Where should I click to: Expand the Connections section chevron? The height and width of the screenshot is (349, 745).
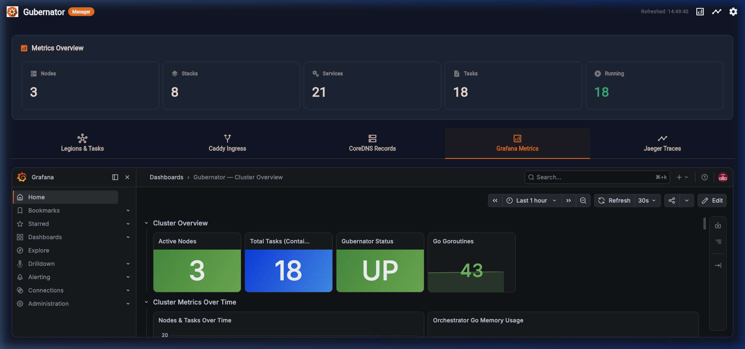128,290
